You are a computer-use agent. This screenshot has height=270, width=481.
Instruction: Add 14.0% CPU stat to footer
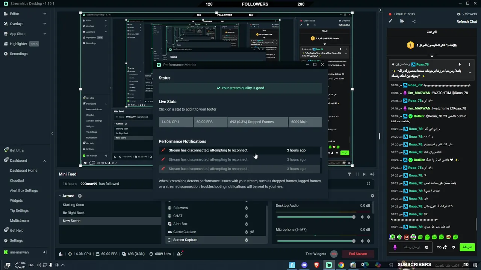point(176,122)
